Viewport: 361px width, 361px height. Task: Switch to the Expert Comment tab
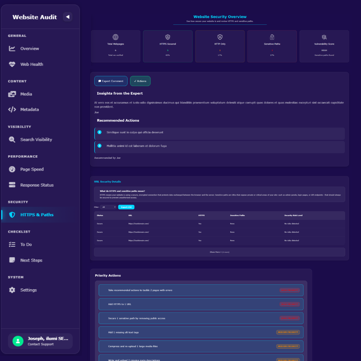111,81
